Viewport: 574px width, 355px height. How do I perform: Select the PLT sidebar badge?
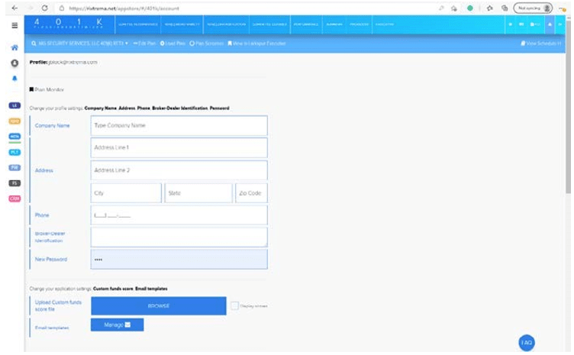tap(15, 152)
